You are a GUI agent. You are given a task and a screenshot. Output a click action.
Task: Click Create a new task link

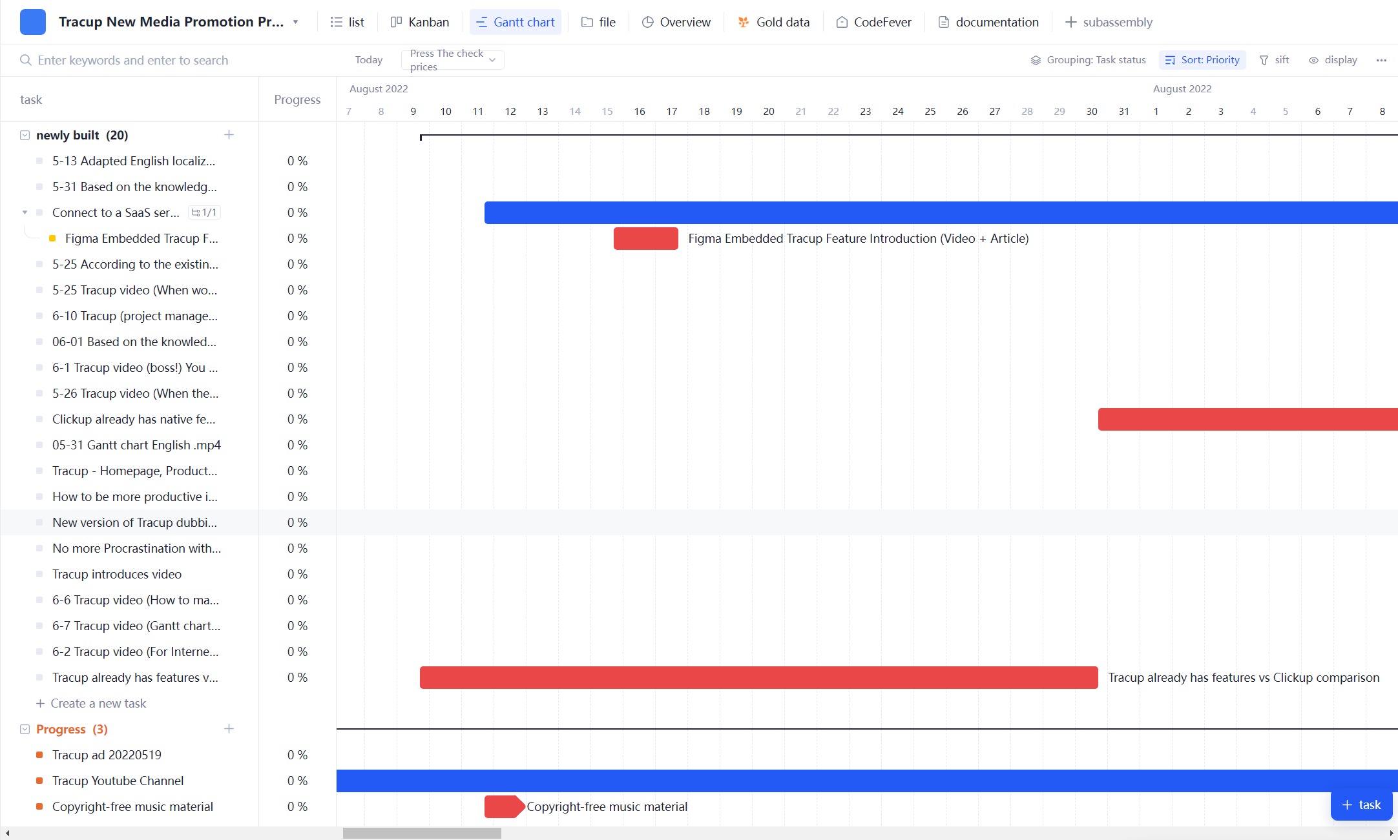point(91,703)
